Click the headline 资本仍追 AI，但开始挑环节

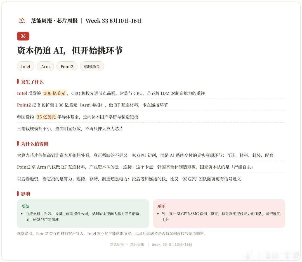click(70, 51)
